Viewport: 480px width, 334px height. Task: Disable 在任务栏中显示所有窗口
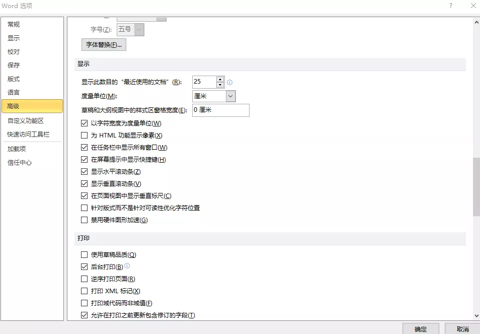pyautogui.click(x=84, y=147)
